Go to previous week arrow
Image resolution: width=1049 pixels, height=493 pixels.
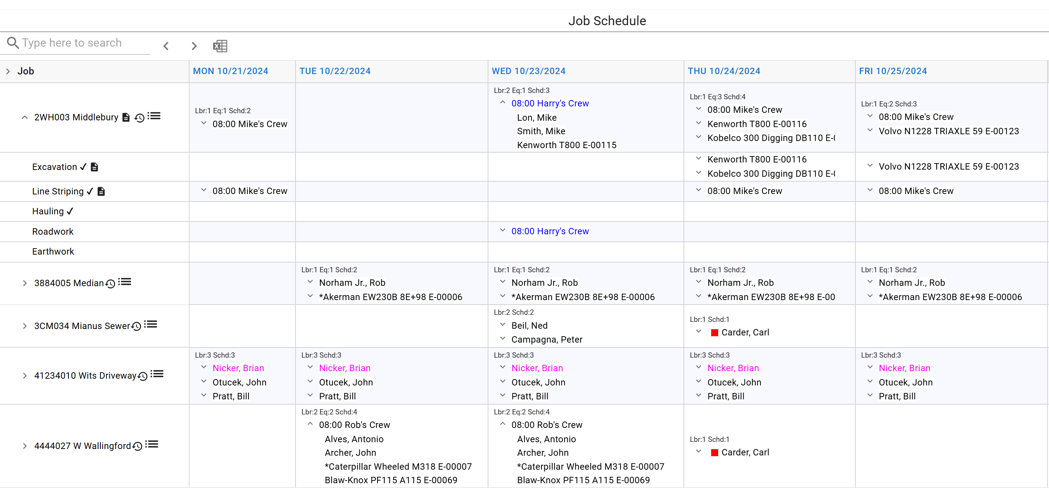(x=166, y=46)
